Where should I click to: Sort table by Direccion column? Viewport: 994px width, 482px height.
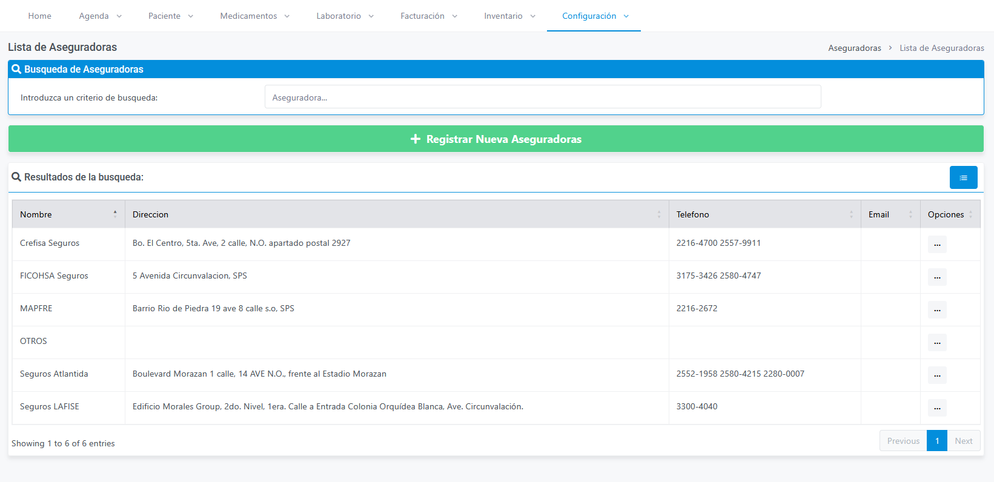(x=397, y=214)
